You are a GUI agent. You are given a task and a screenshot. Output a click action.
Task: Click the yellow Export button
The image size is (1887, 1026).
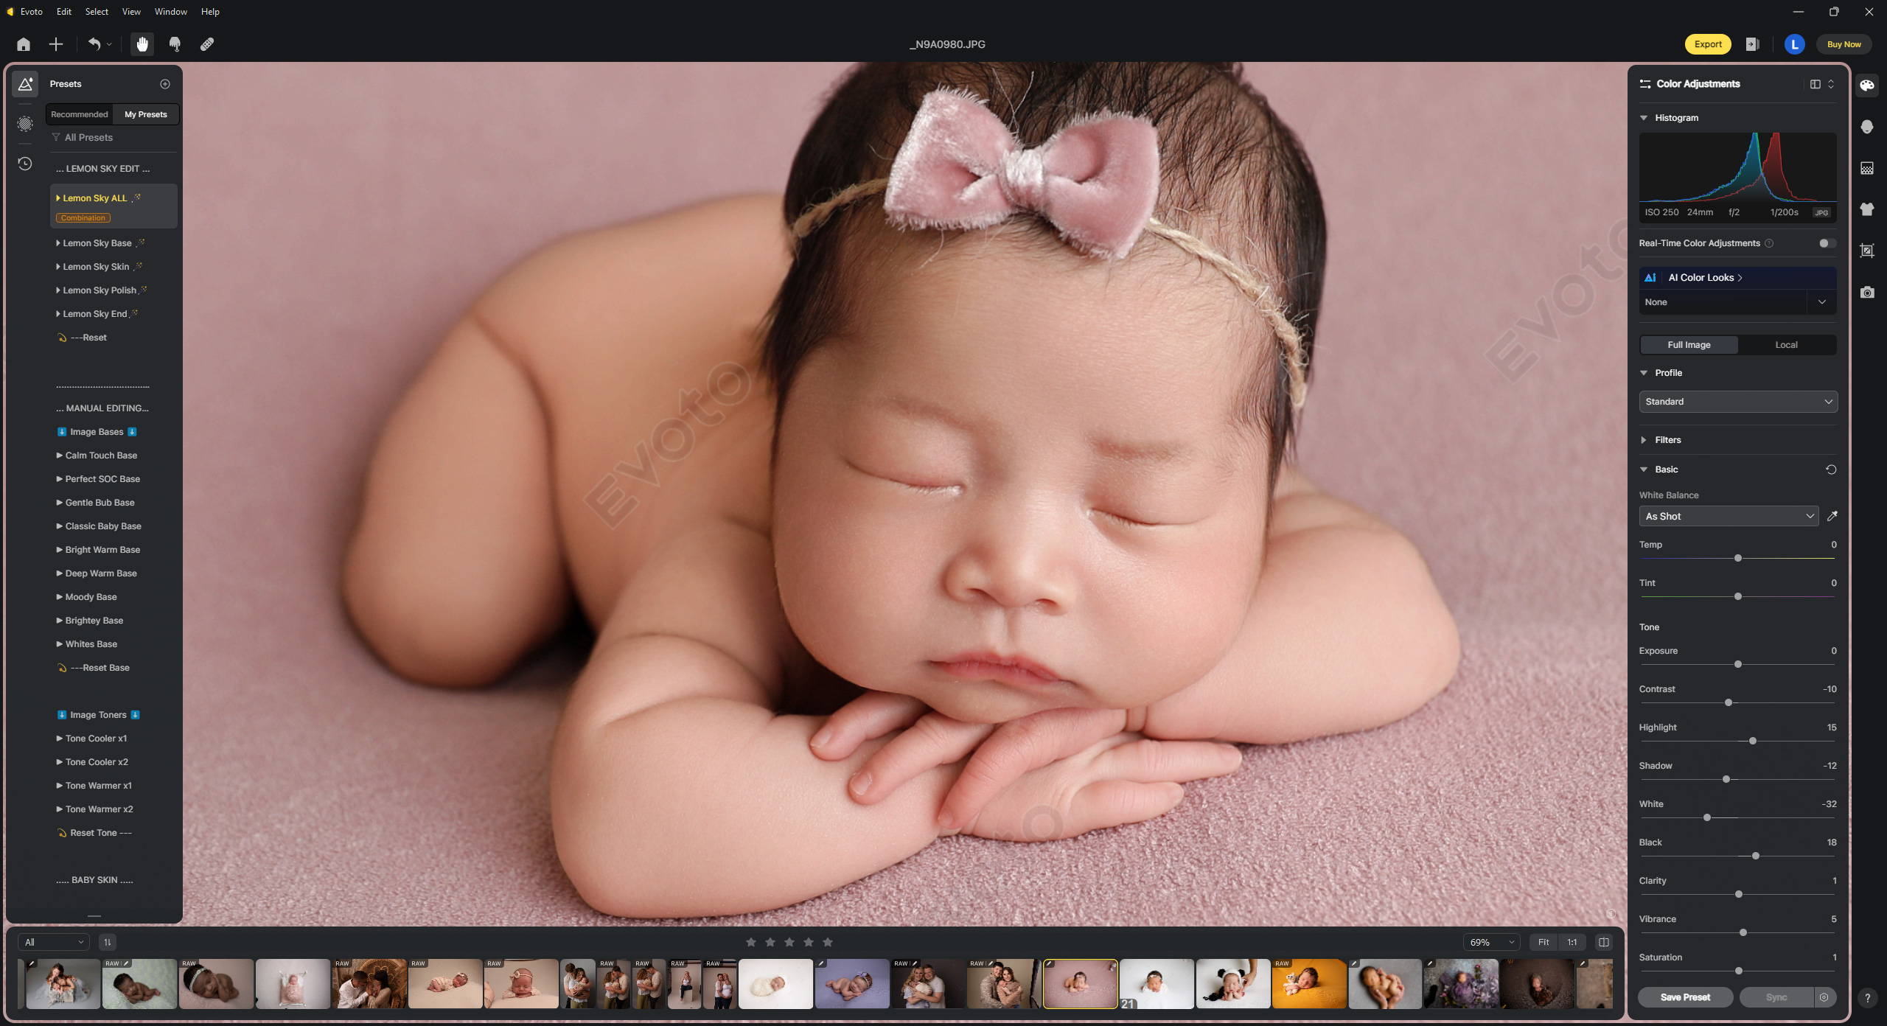point(1707,44)
